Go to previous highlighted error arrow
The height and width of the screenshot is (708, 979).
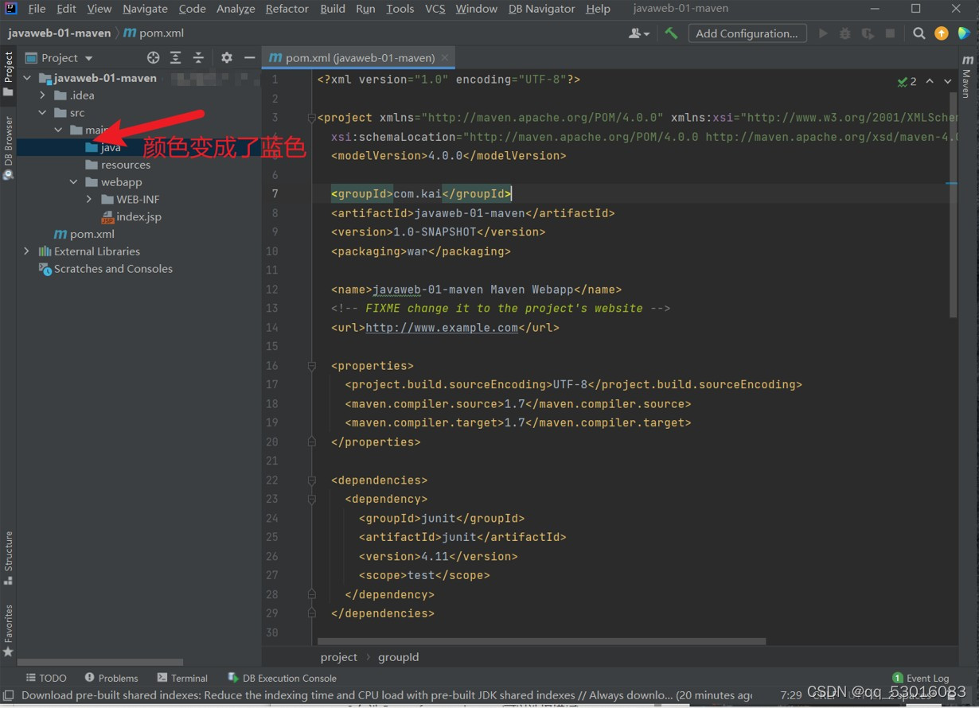pos(930,81)
